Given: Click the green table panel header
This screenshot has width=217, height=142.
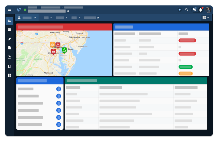Looking at the screenshot, I should click(136, 81).
